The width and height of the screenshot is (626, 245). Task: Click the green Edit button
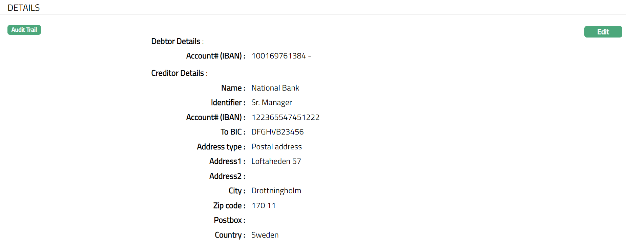tap(603, 32)
